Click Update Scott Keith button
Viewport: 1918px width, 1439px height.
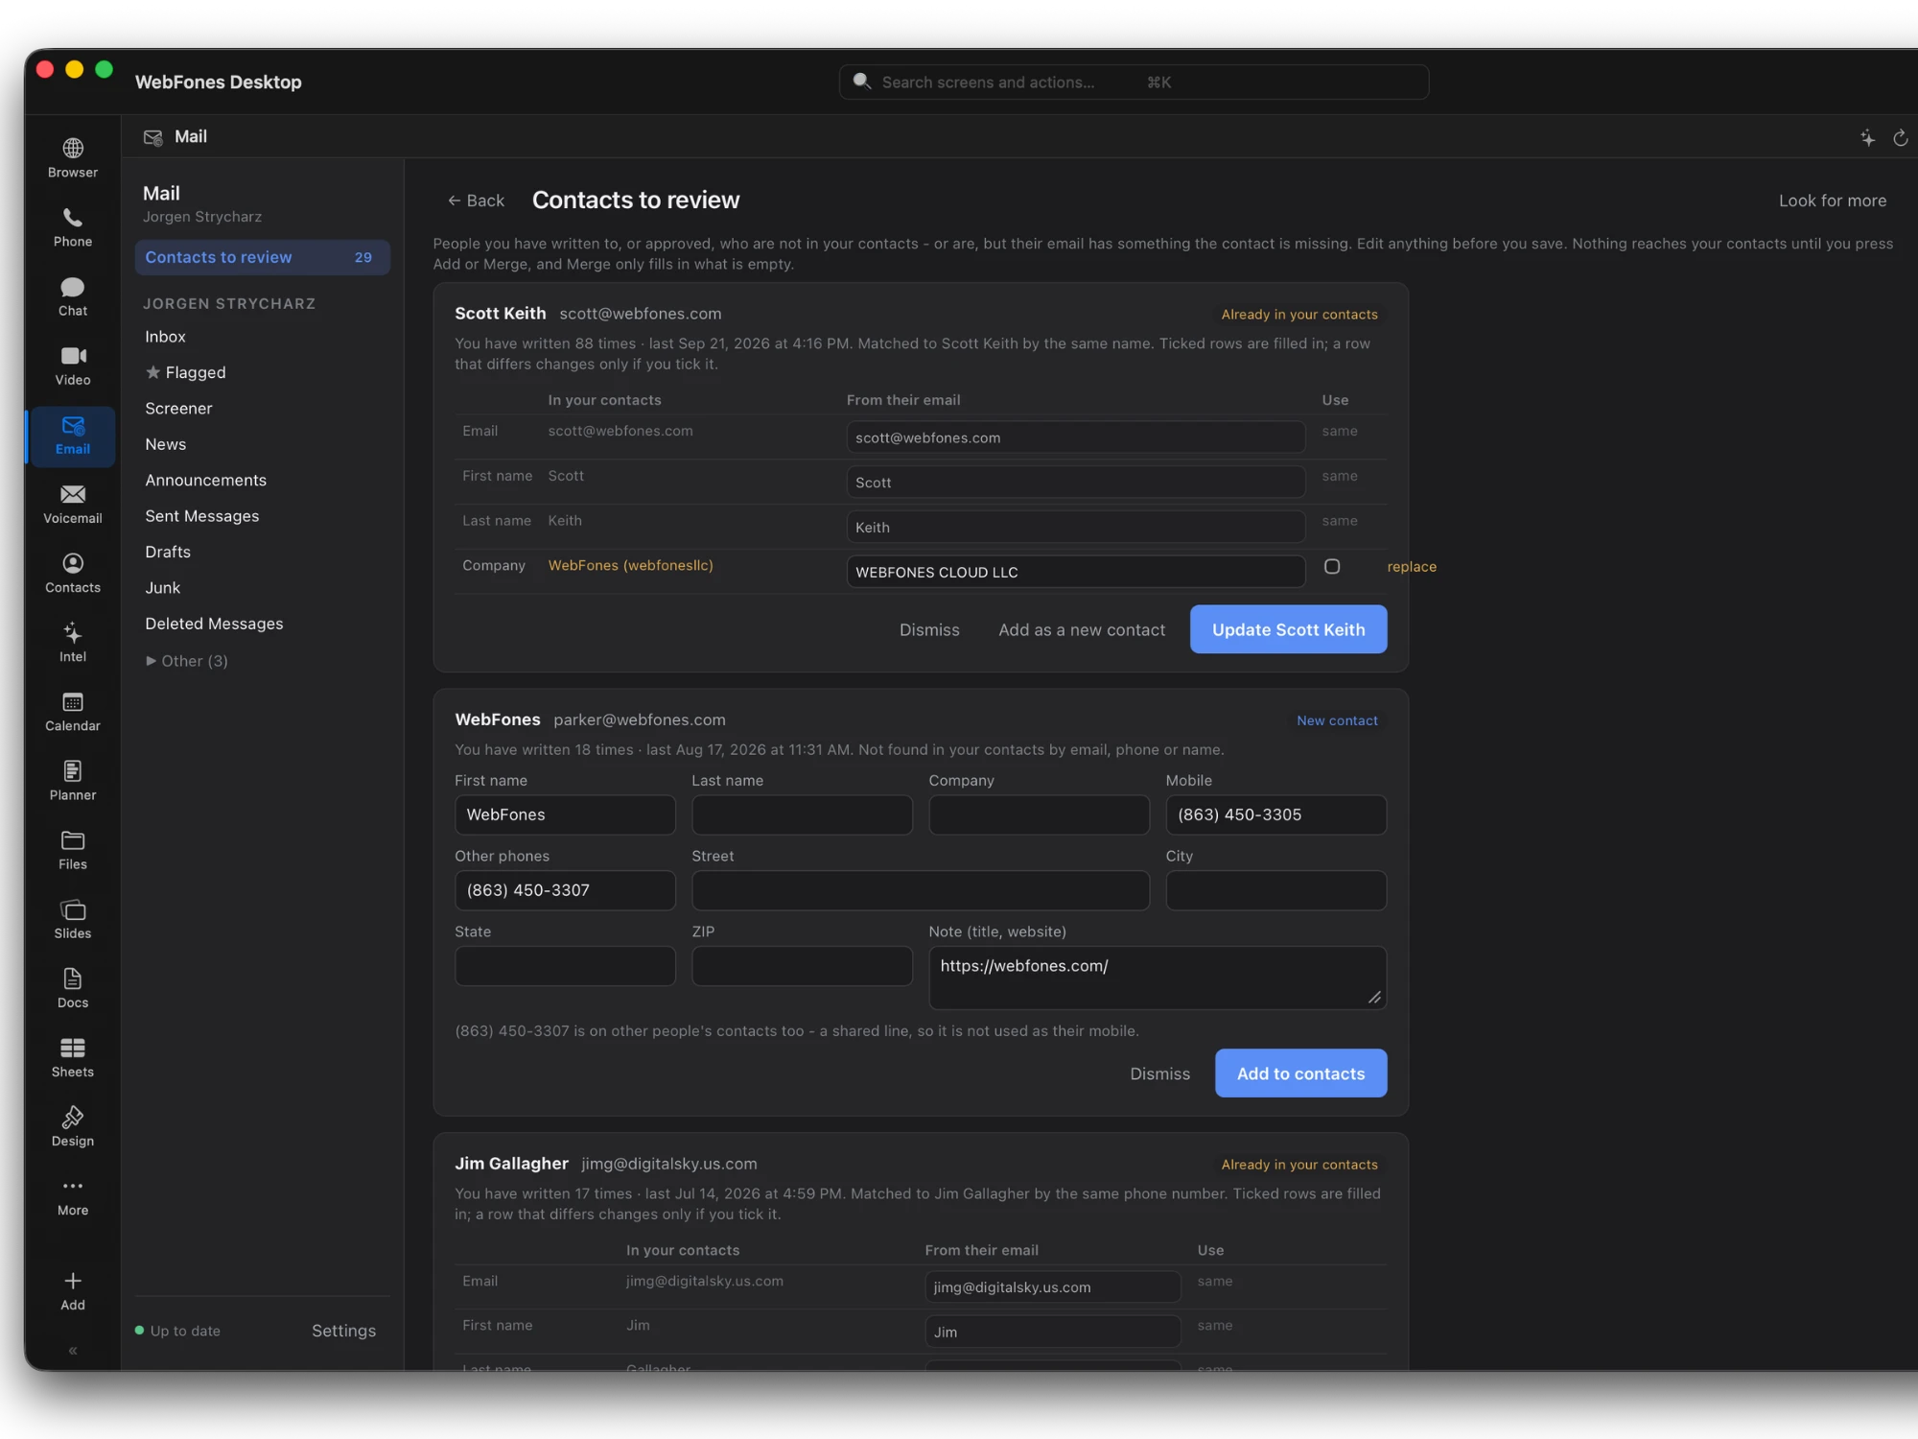tap(1288, 629)
